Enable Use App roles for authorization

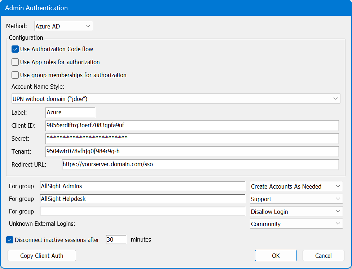coord(15,62)
